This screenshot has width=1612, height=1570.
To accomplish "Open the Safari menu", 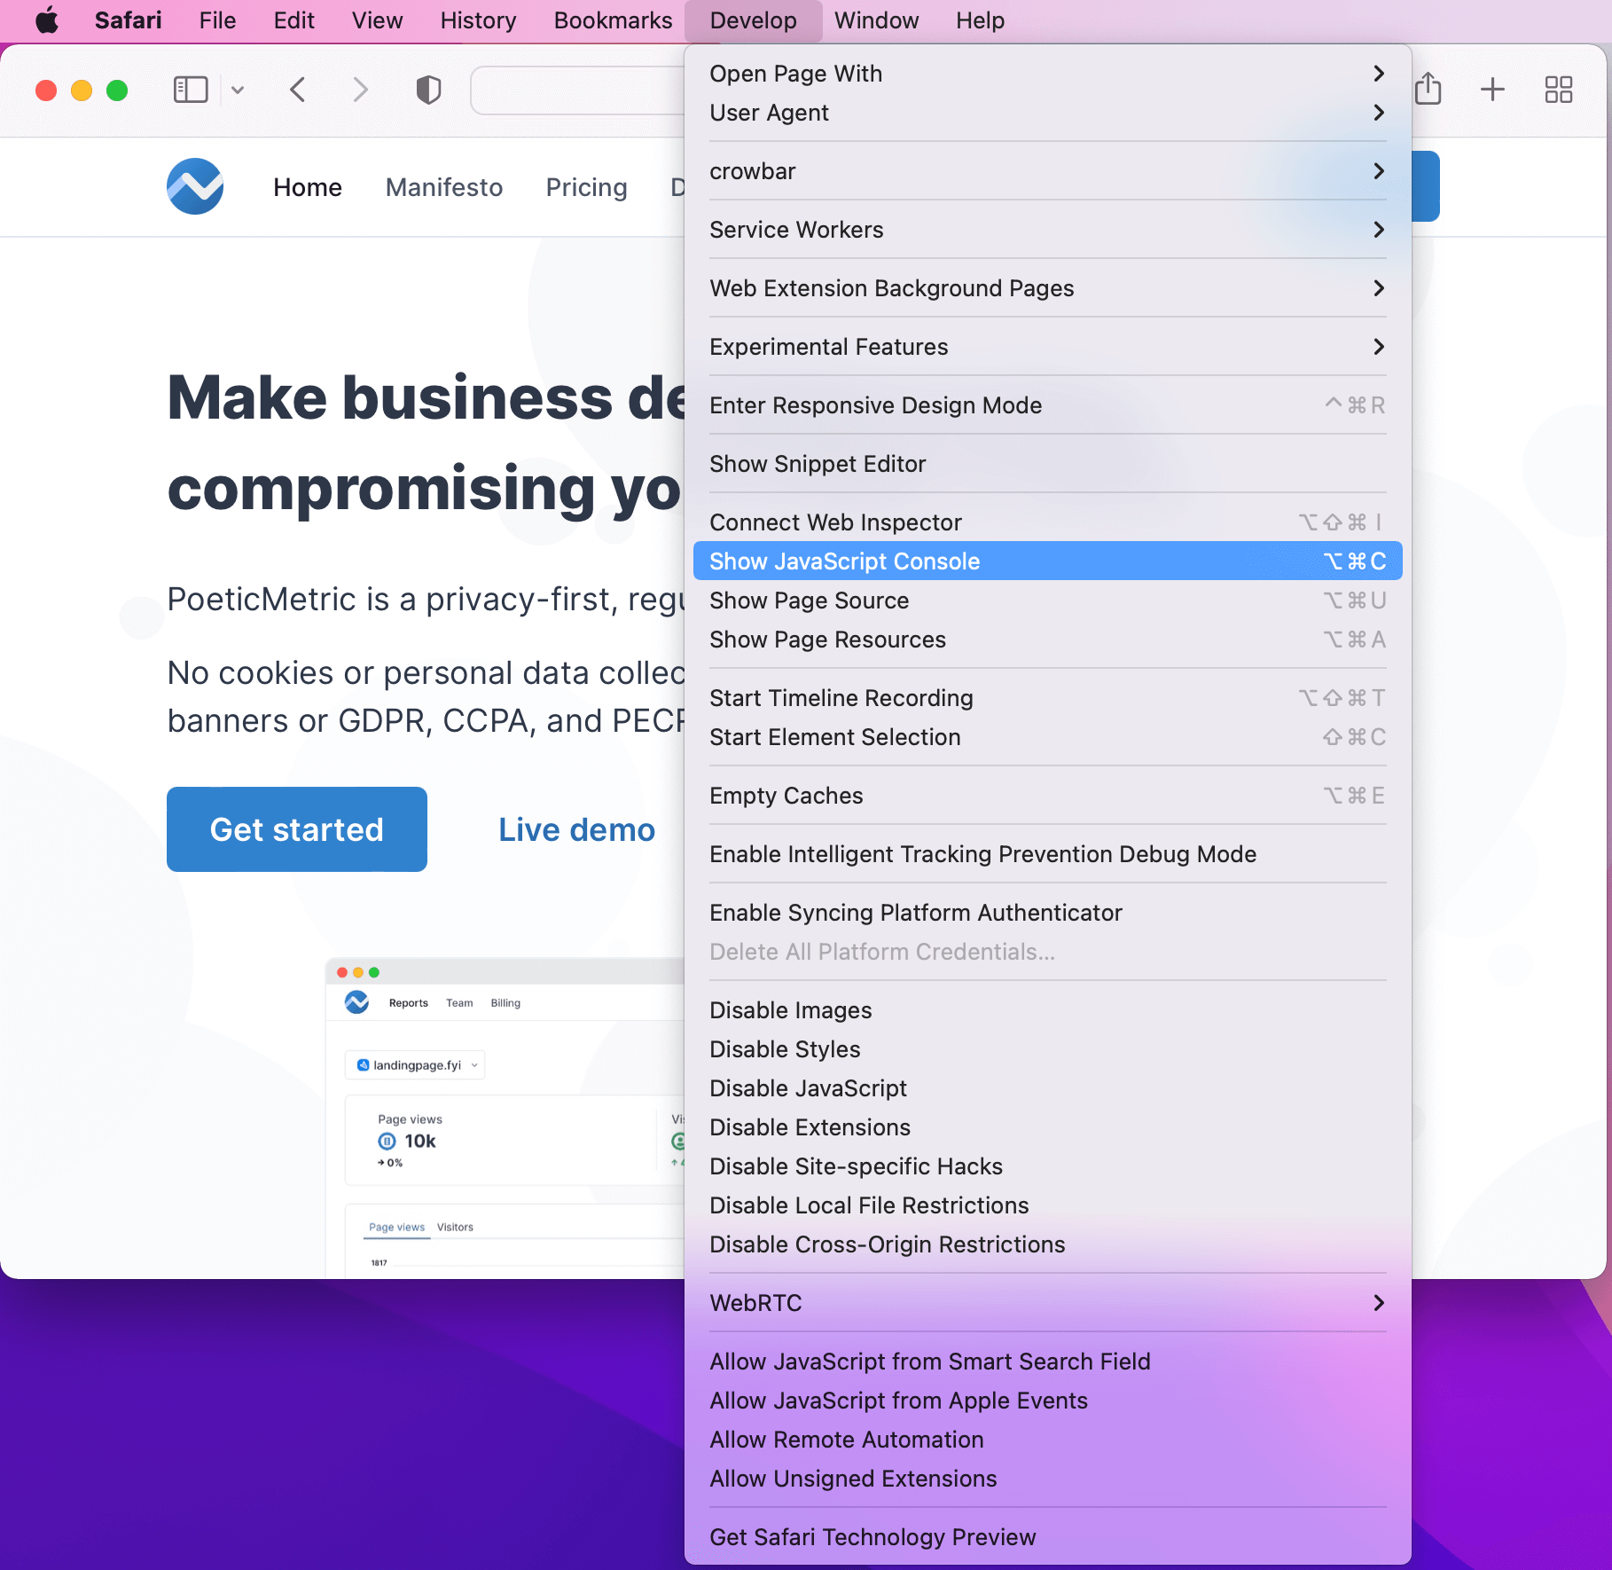I will (x=128, y=20).
